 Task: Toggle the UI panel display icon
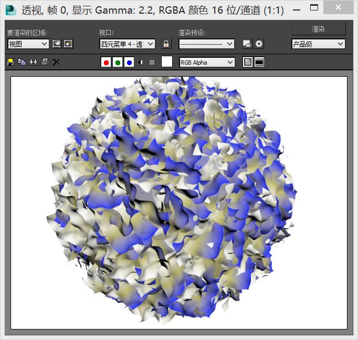click(259, 62)
